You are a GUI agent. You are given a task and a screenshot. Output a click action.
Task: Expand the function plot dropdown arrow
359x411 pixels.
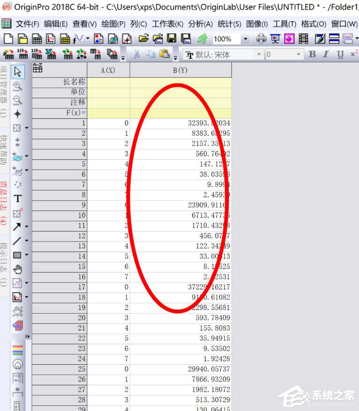click(x=88, y=38)
